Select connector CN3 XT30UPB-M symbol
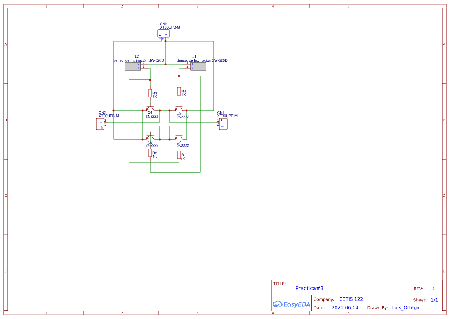This screenshot has width=450, height=319. (163, 34)
